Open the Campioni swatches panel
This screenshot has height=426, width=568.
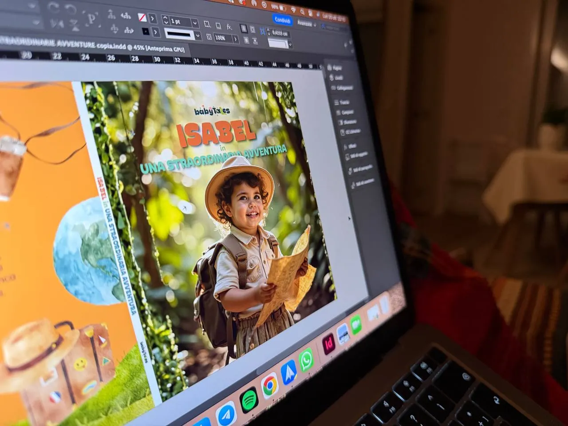pos(344,112)
